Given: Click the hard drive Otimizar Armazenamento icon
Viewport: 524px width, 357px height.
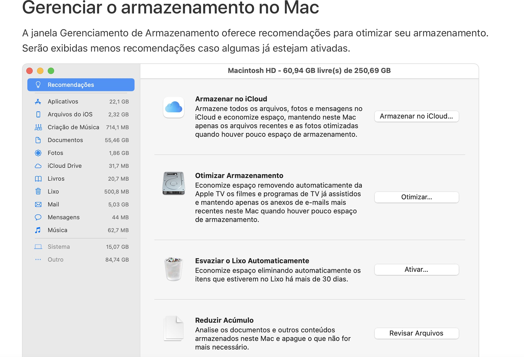Looking at the screenshot, I should (x=174, y=183).
